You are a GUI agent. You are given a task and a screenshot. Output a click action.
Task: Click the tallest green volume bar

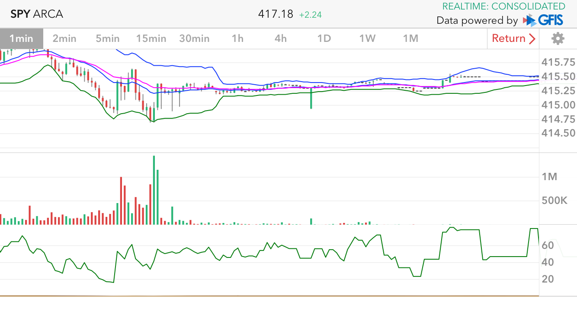[x=154, y=190]
